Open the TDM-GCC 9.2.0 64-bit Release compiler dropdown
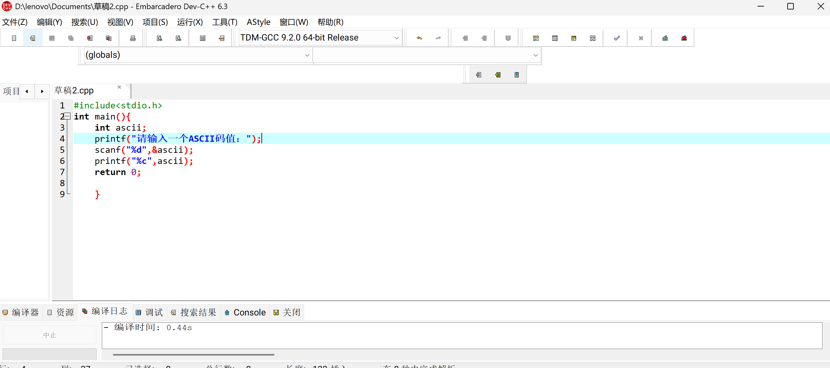830x368 pixels. [x=396, y=38]
